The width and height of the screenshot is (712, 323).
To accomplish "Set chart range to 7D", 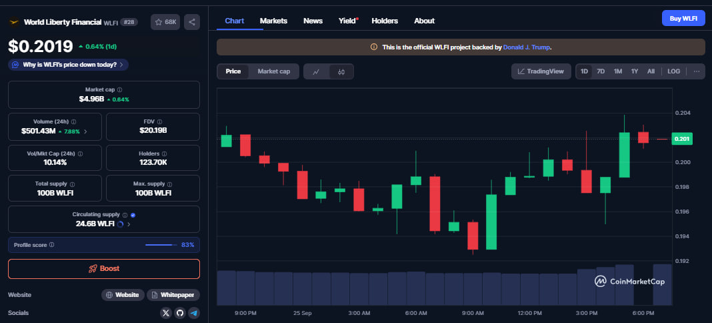I will [601, 71].
